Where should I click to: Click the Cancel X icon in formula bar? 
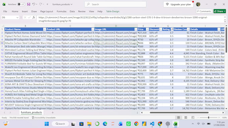(25, 17)
